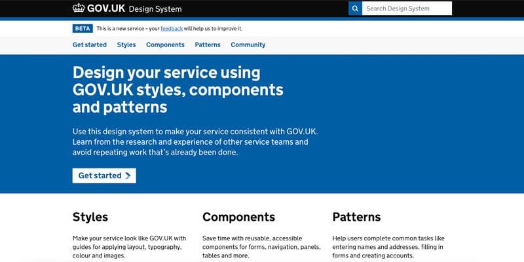Screen dimensions: 524x262
Task: Follow the feedback link in beta banner
Action: (x=172, y=29)
